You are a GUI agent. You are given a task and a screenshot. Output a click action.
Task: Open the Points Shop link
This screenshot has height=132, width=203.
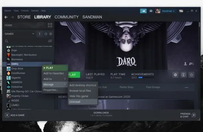coord(126,87)
